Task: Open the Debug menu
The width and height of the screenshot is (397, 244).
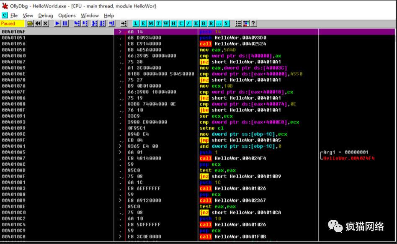Action: point(46,15)
